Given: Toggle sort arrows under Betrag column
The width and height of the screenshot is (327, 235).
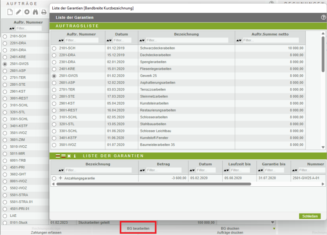Looking at the screenshot, I should [x=142, y=170].
